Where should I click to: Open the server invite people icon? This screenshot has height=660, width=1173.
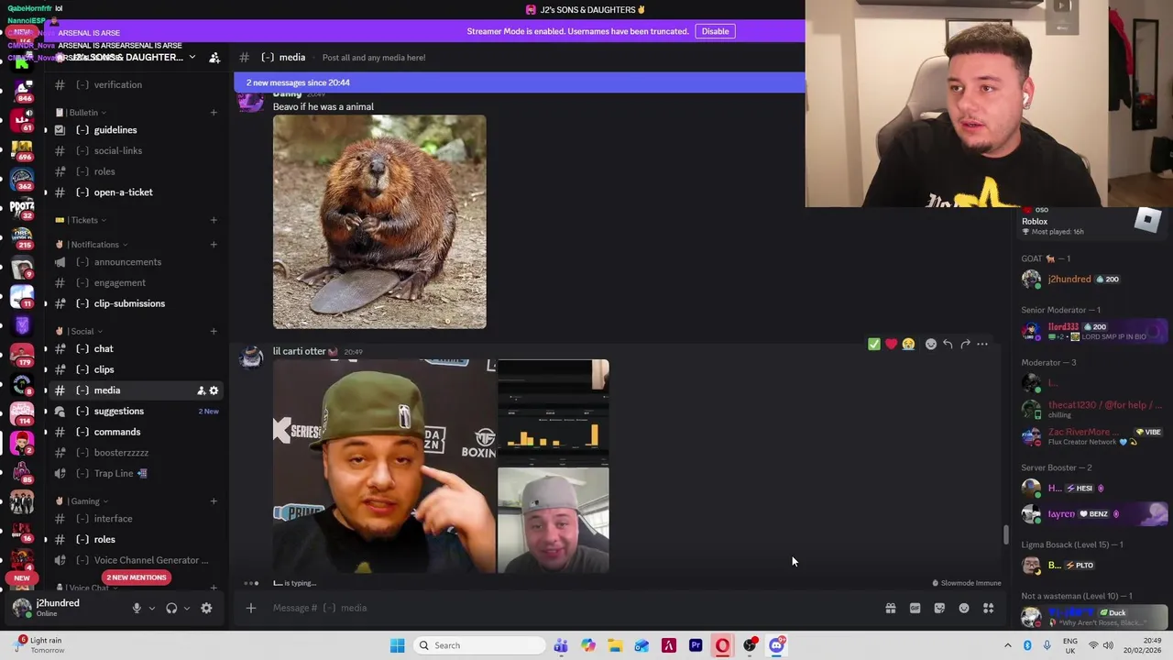[x=214, y=58]
